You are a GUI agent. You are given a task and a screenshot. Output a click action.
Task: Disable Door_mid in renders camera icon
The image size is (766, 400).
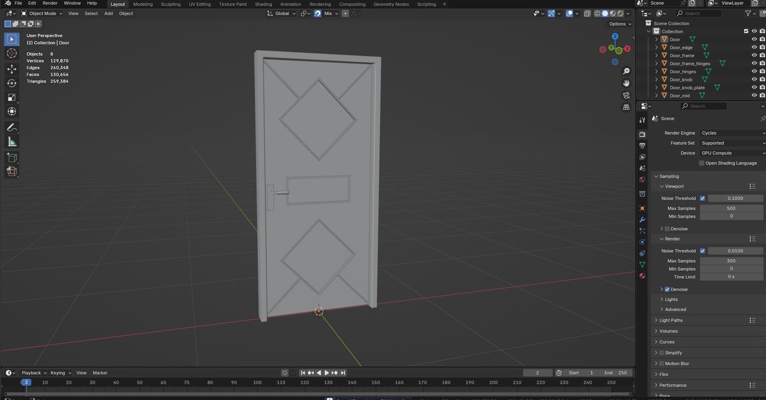(762, 95)
